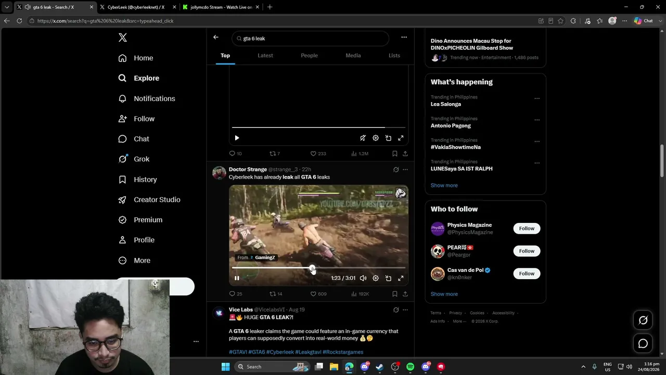Pause the Doctor Strange video
Image resolution: width=666 pixels, height=375 pixels.
click(x=237, y=278)
